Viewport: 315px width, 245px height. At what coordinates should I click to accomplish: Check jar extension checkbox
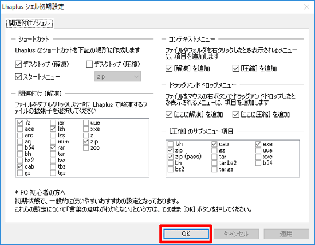(53, 123)
